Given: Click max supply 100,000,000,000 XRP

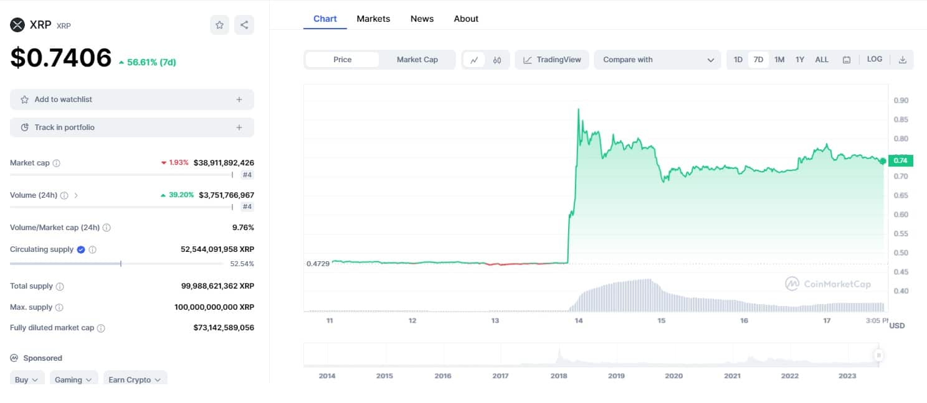Looking at the screenshot, I should point(214,307).
